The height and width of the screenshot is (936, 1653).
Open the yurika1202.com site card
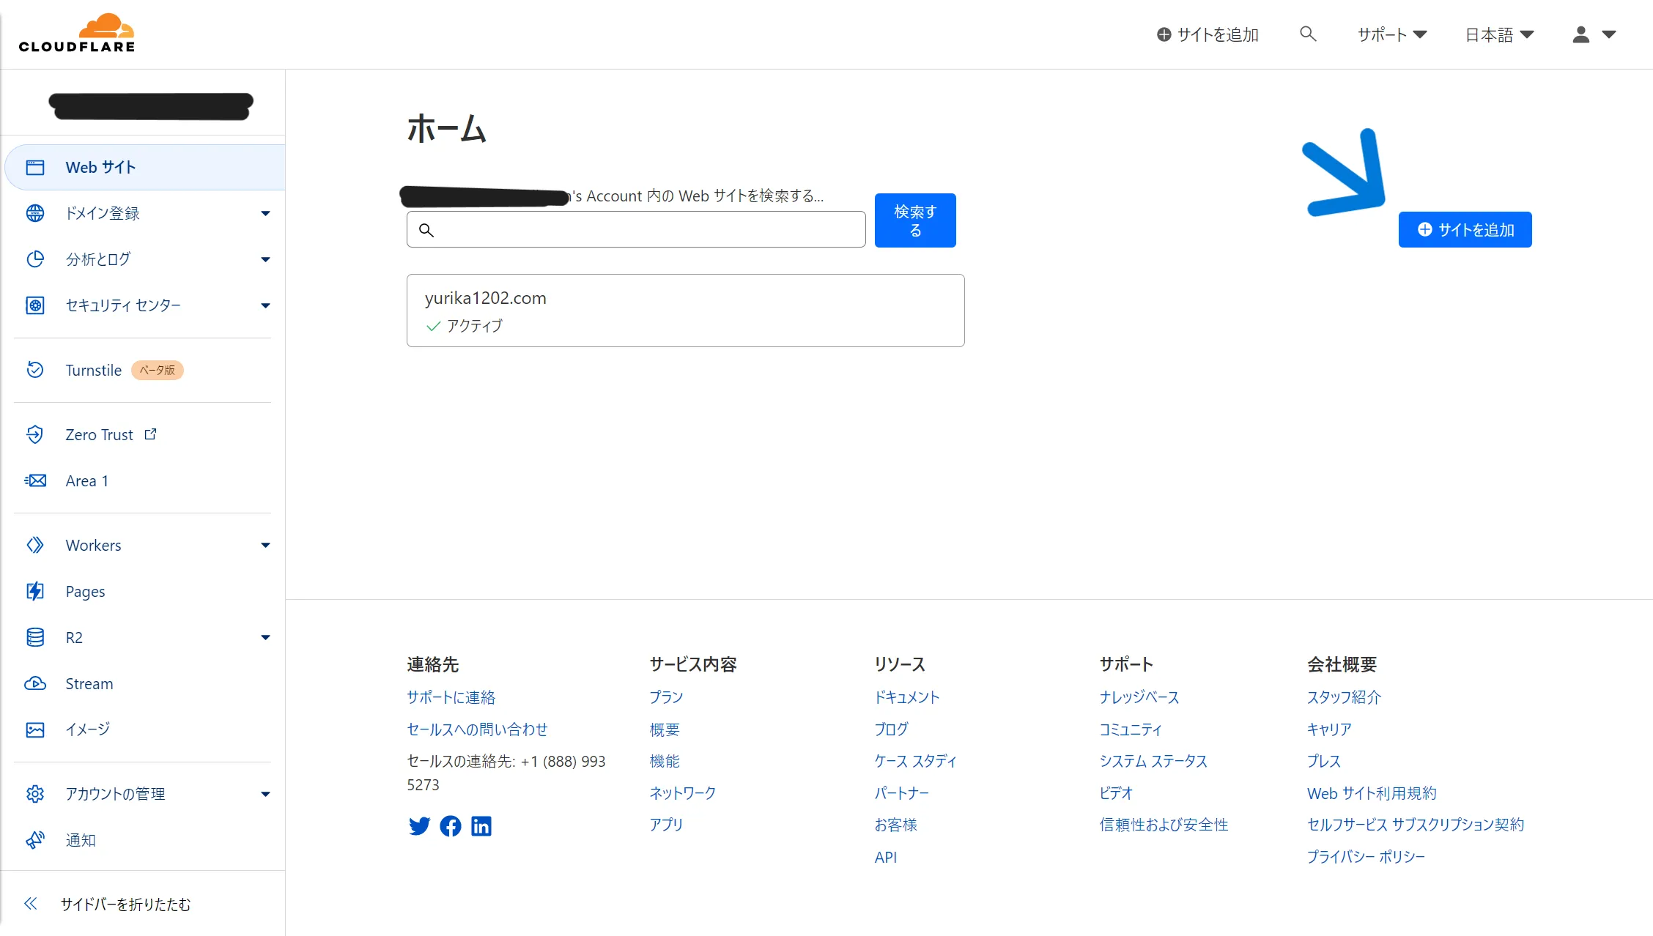(685, 310)
